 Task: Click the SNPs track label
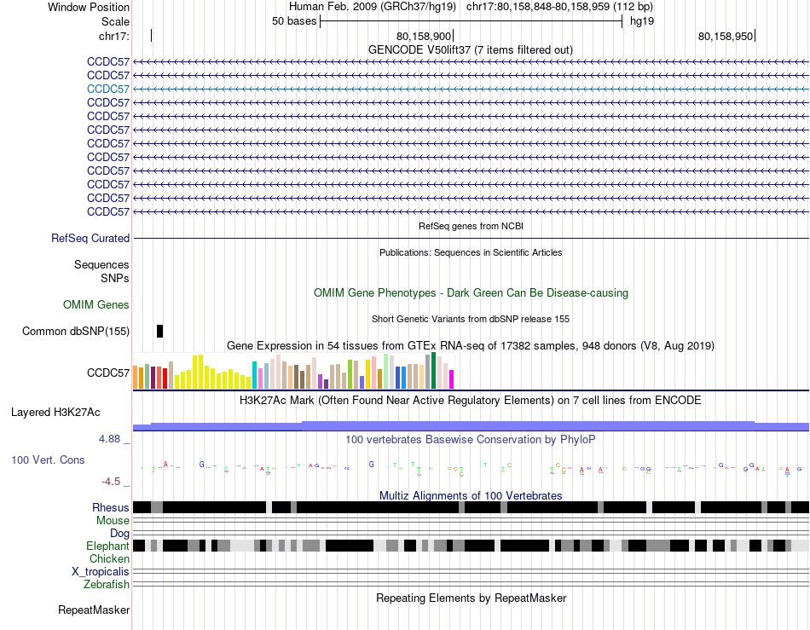point(115,278)
